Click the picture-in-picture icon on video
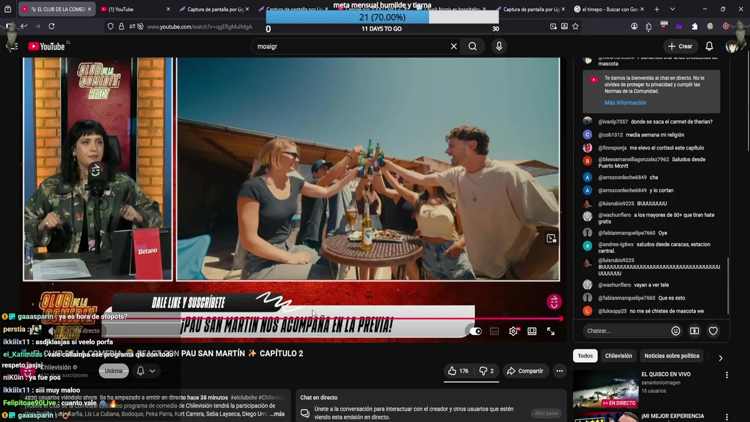Viewport: 750px width, 422px height. click(x=551, y=239)
